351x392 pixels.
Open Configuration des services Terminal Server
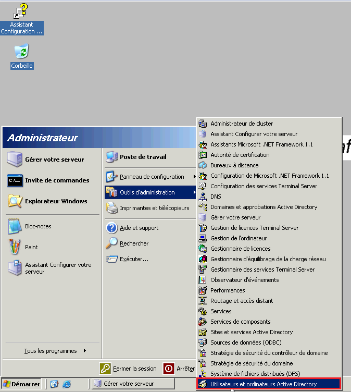270,186
